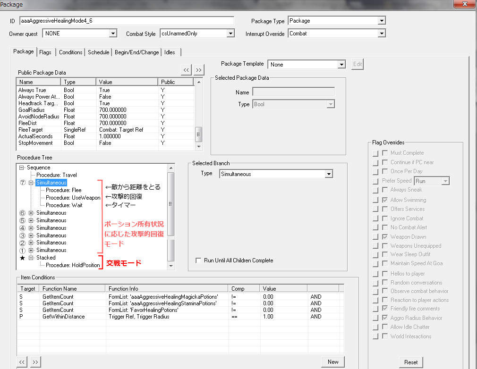Tick the value checkbox beside World Interactions

tap(385, 336)
